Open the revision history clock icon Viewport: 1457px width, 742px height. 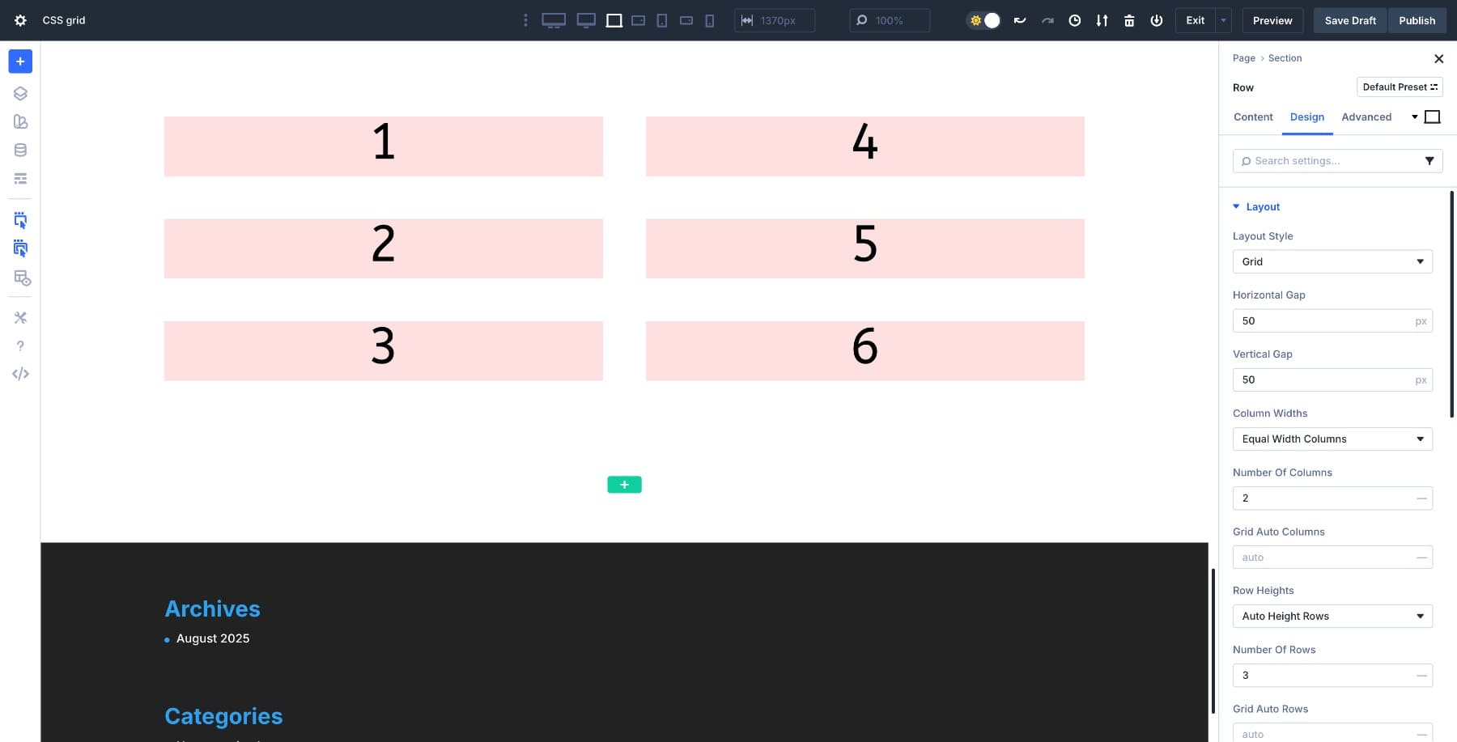pyautogui.click(x=1075, y=20)
